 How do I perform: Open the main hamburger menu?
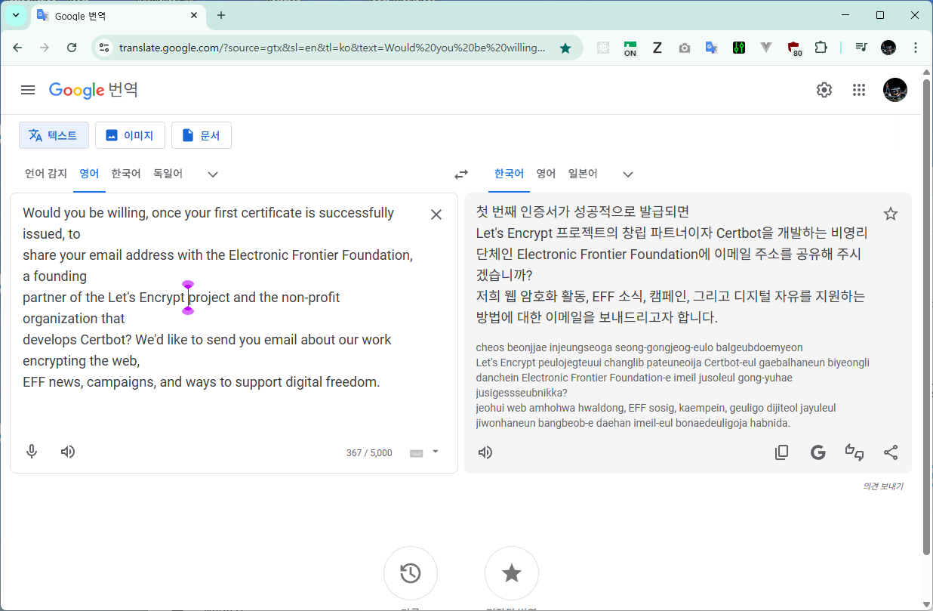point(28,90)
